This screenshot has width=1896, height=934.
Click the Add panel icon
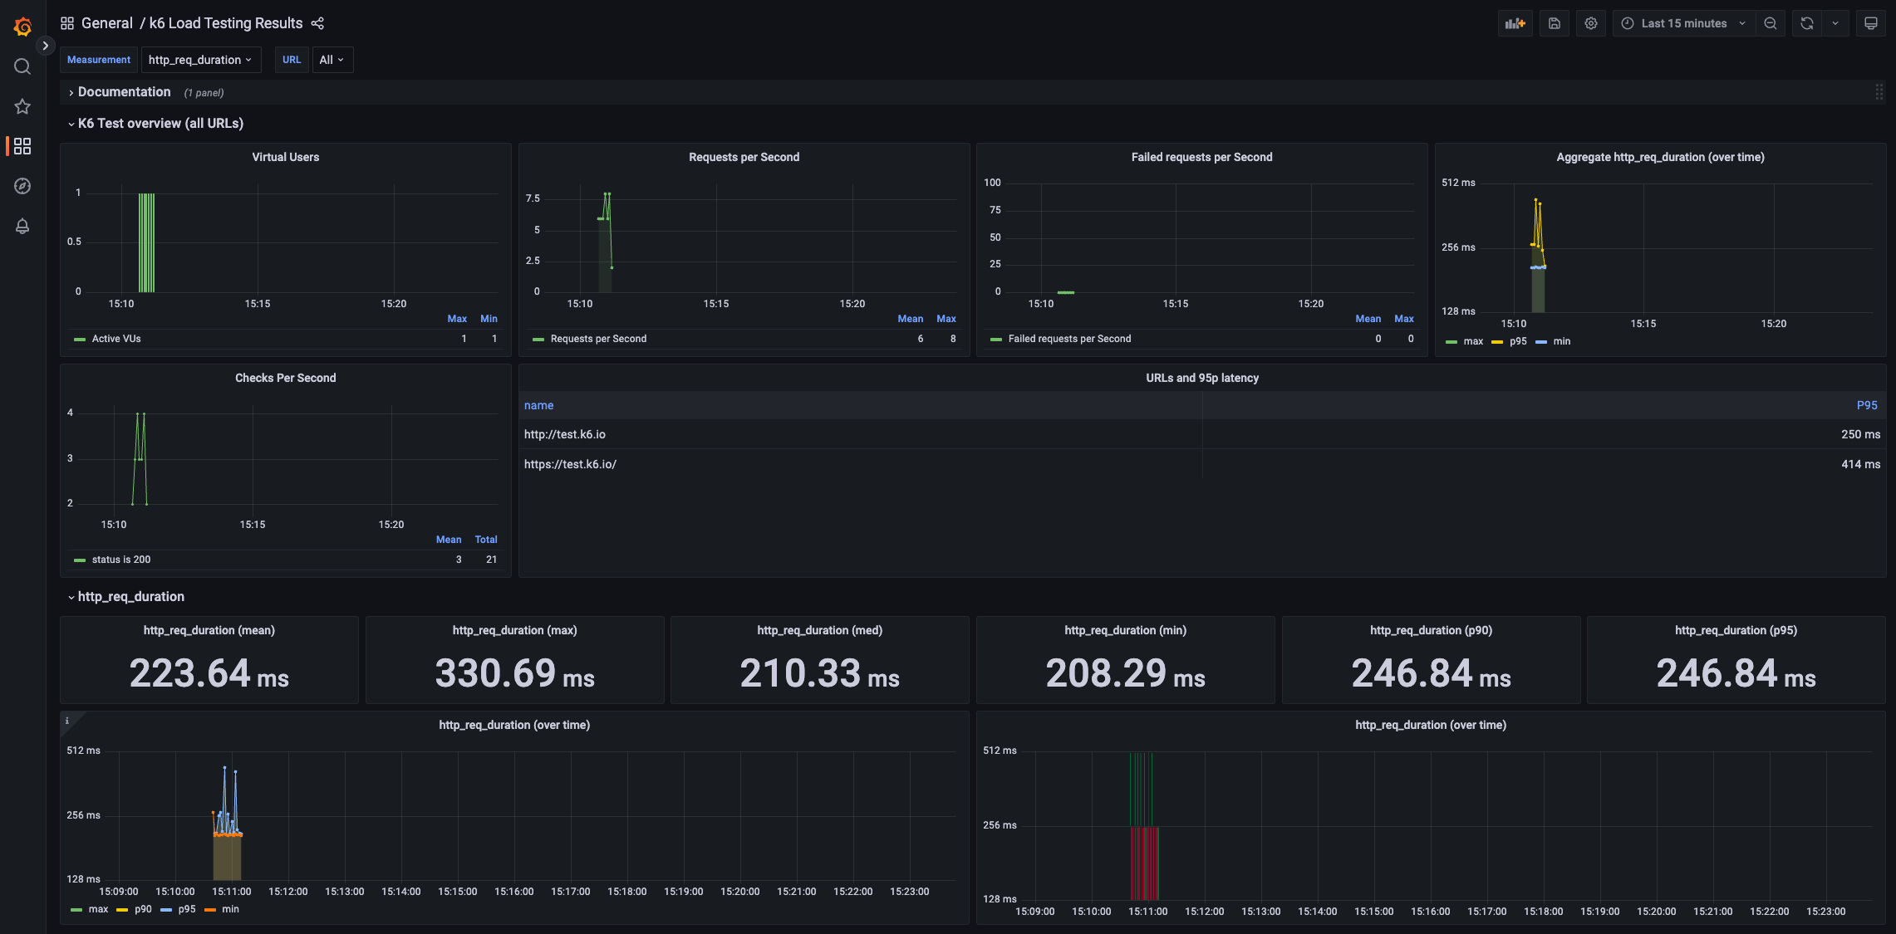[x=1515, y=23]
